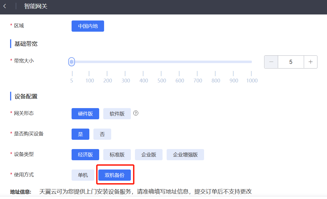Viewport: 327px width, 199px height.
Task: Click the minus stepper to decrease bandwidth
Action: coord(271,62)
